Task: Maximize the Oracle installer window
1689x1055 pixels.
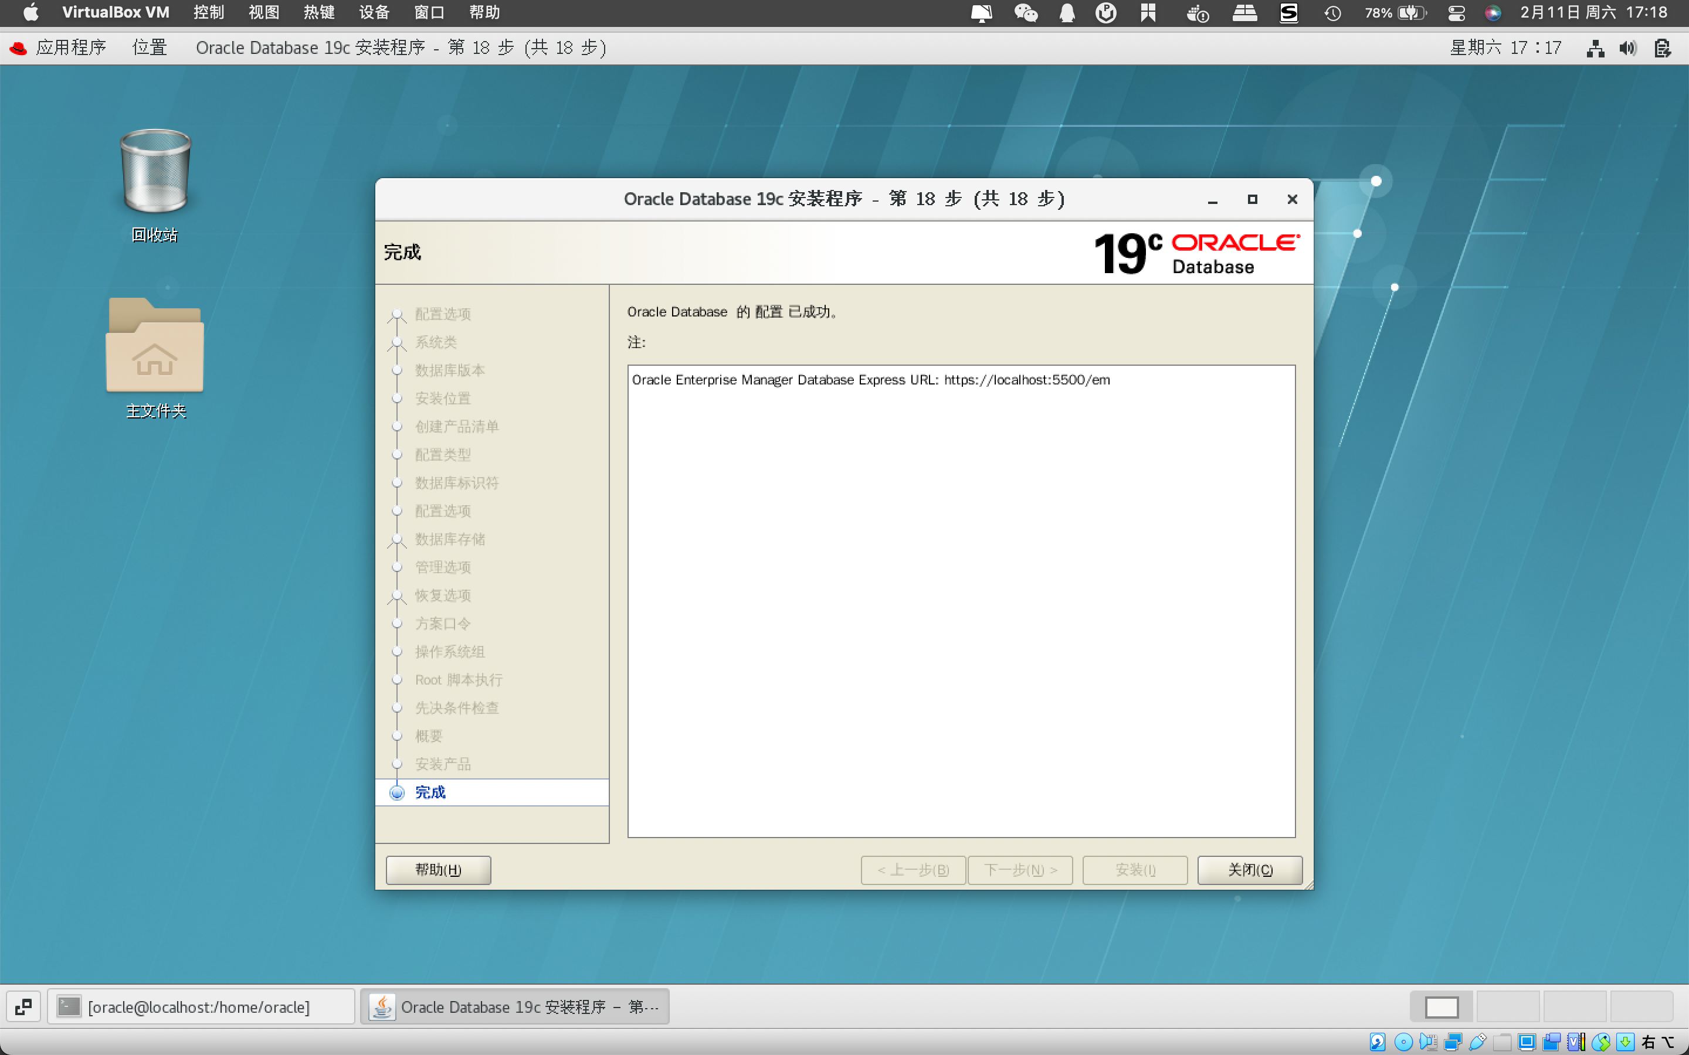Action: click(x=1252, y=199)
